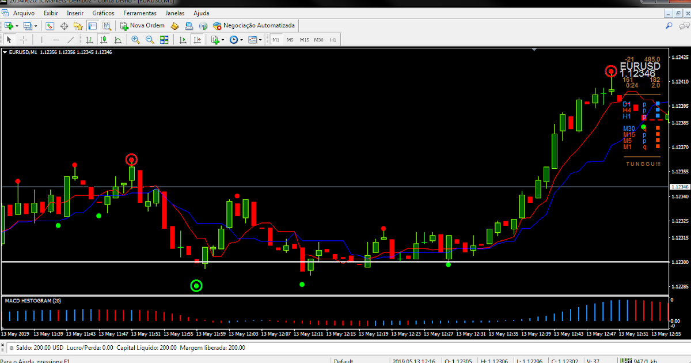691x363 pixels.
Task: Click the TUNGGU!!! dashboard text
Action: pos(643,164)
